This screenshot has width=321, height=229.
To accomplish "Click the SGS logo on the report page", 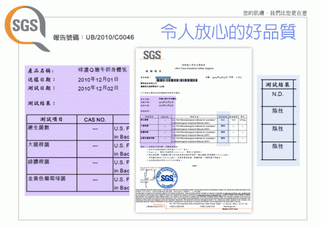I will pos(152,55).
